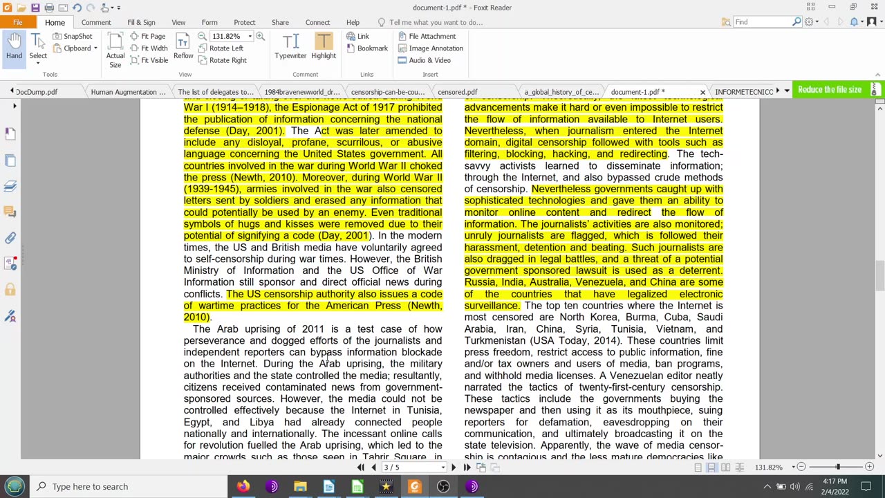Expand the Select tool dropdown arrow

pos(38,63)
